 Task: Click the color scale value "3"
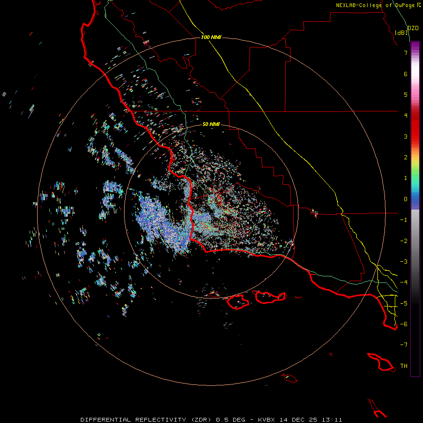(406, 136)
